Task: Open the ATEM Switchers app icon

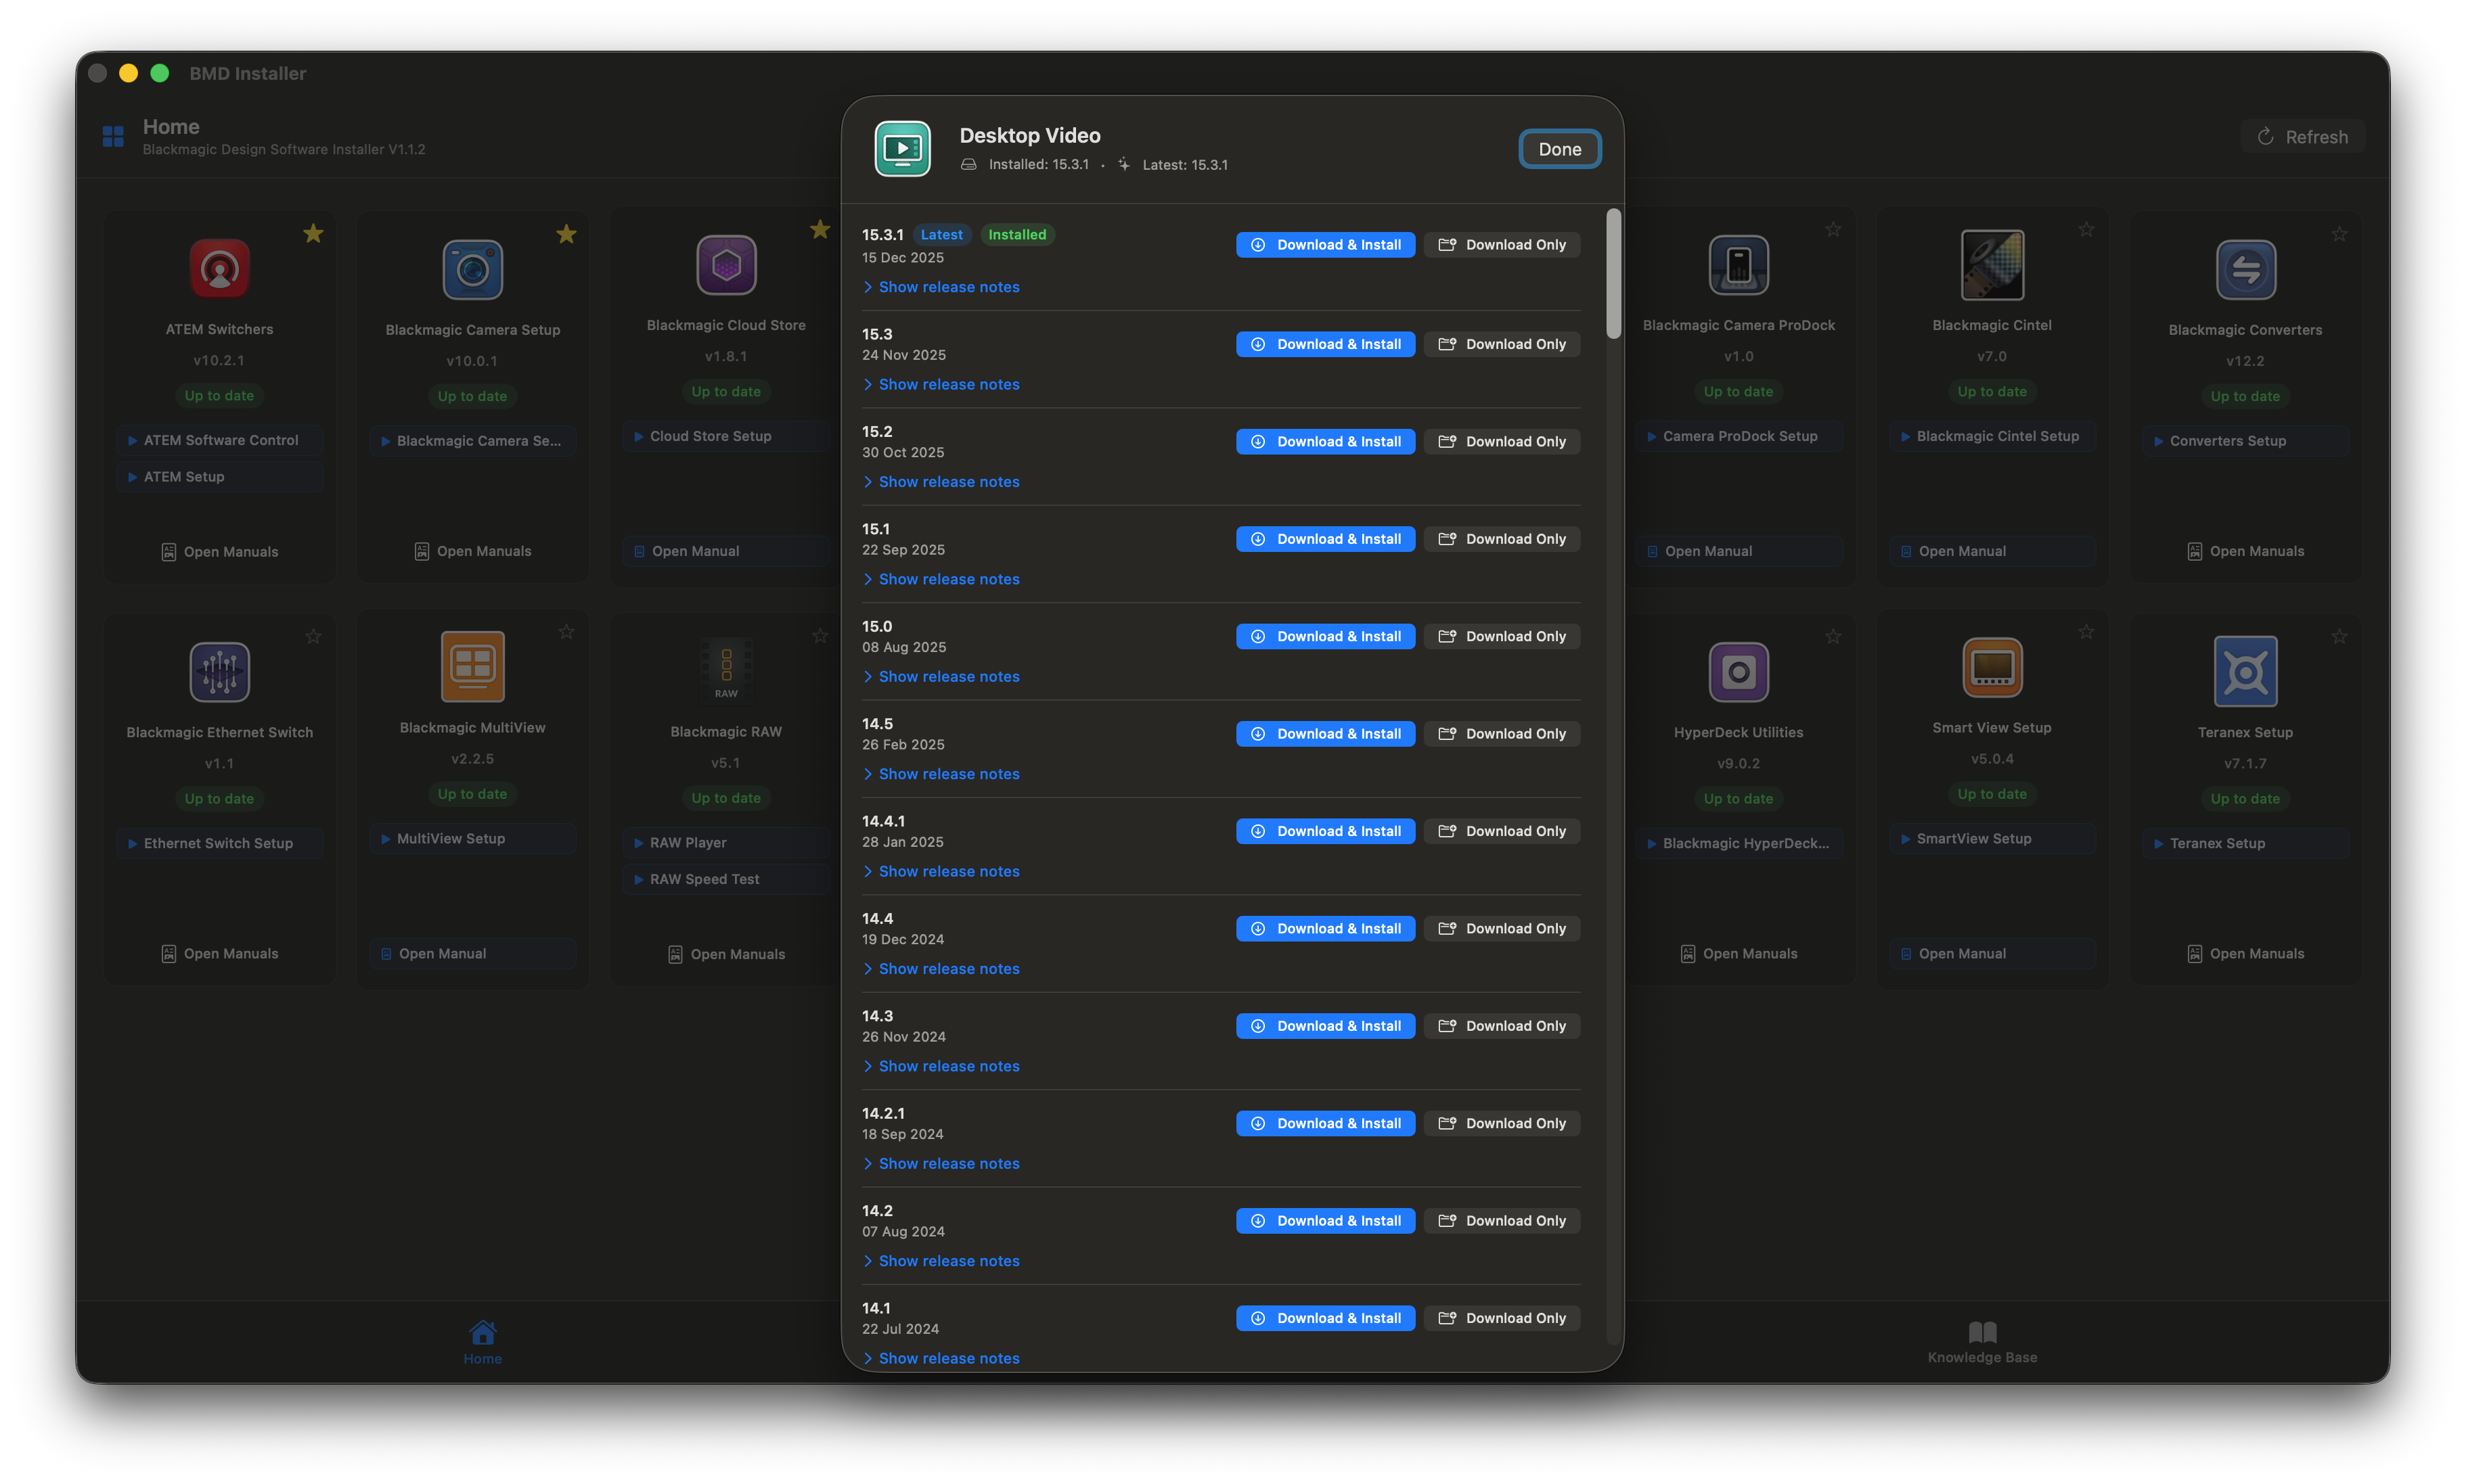Action: (219, 268)
